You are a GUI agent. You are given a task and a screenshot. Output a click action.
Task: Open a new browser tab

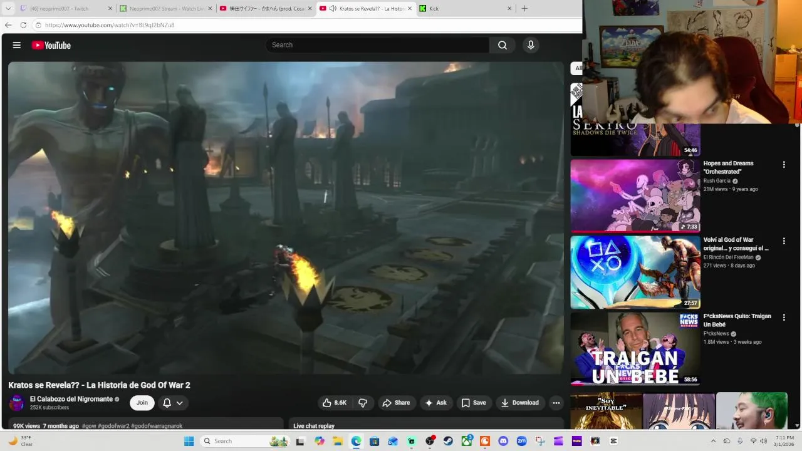[x=524, y=9]
